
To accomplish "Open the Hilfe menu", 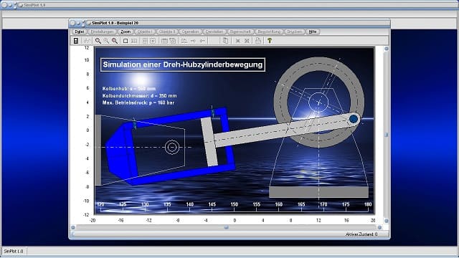I will (313, 32).
